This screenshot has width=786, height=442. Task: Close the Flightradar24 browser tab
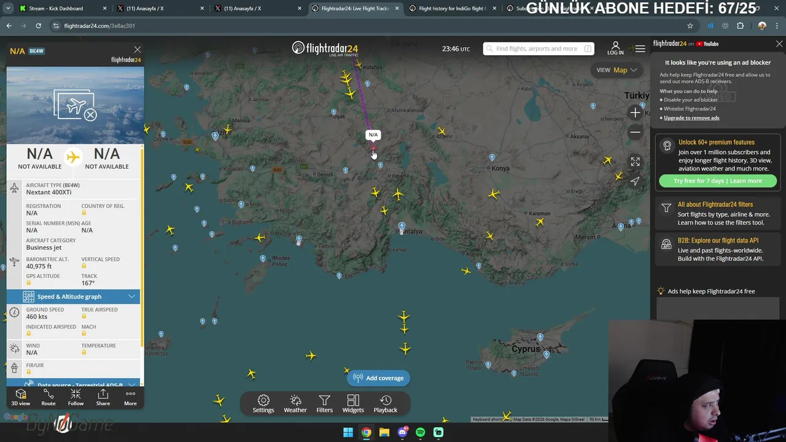[397, 9]
